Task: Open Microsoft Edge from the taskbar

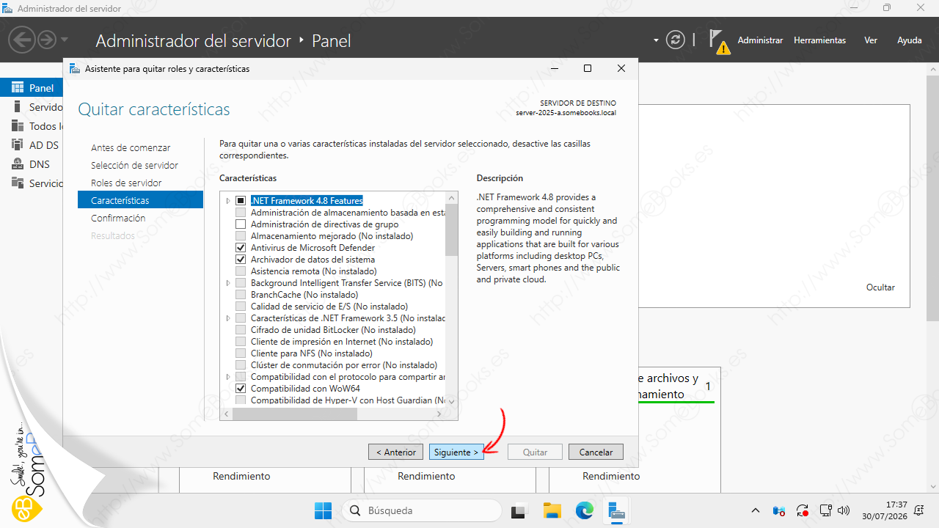Action: [x=584, y=510]
